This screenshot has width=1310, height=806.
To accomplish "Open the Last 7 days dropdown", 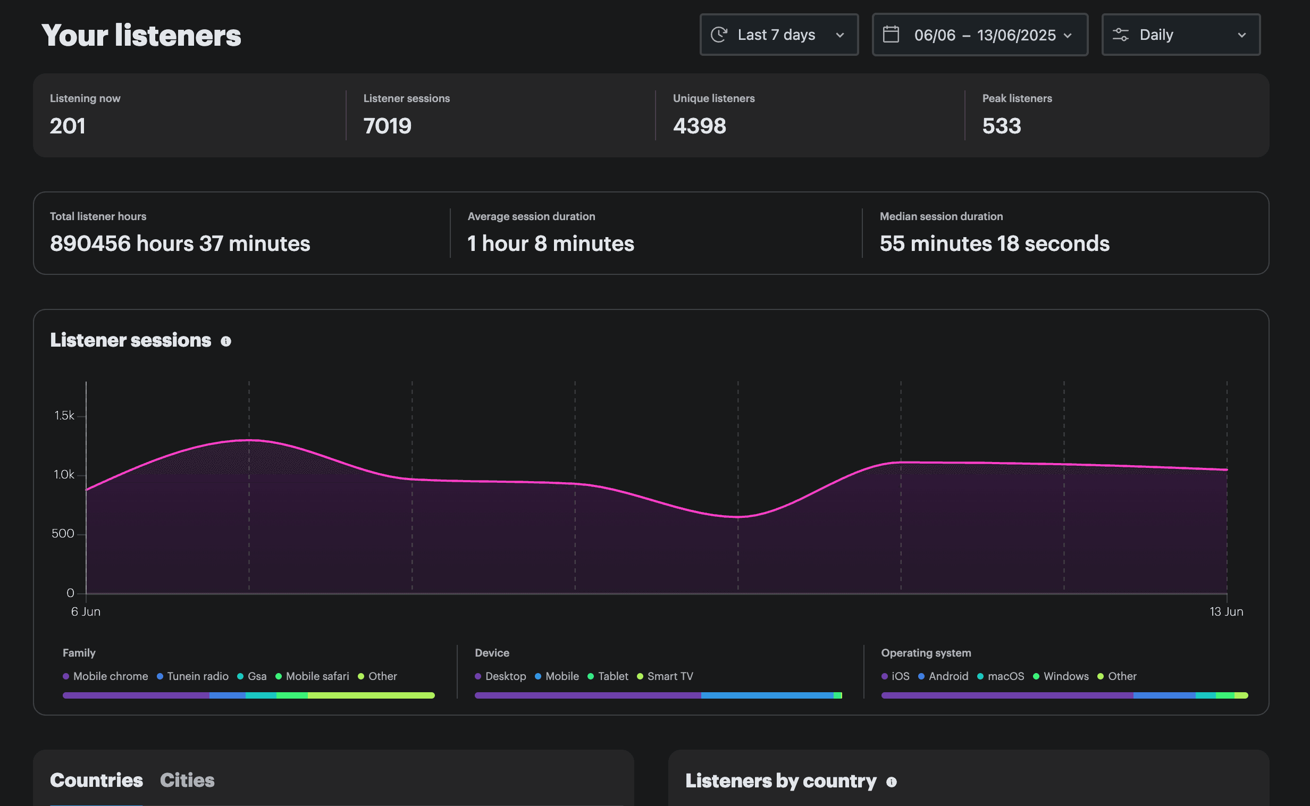I will pos(779,35).
